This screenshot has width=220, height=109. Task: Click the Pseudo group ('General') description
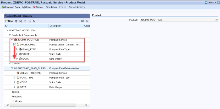point(65,45)
